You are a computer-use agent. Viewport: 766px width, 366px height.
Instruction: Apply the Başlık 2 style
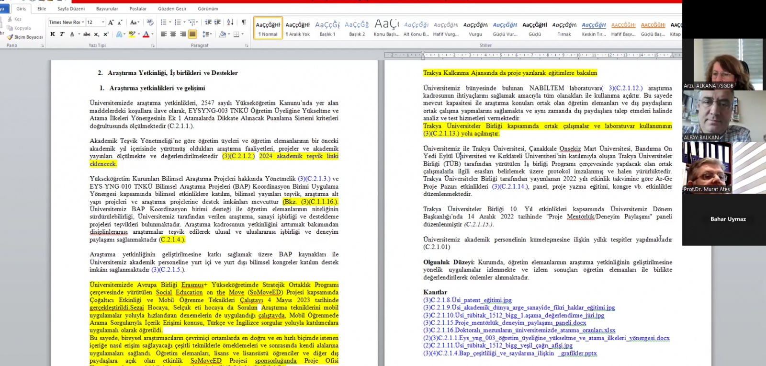(357, 28)
